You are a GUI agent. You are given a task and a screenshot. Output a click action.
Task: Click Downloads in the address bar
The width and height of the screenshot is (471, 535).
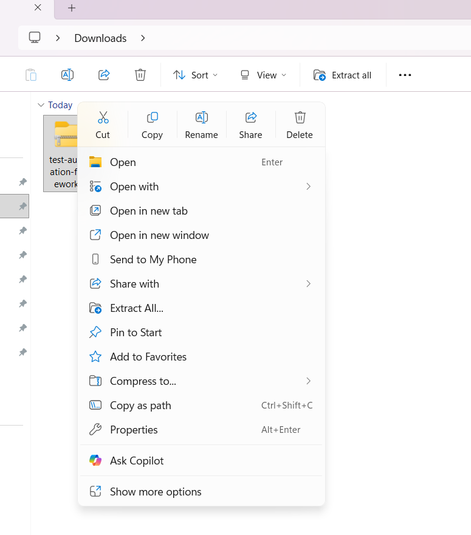(x=100, y=38)
